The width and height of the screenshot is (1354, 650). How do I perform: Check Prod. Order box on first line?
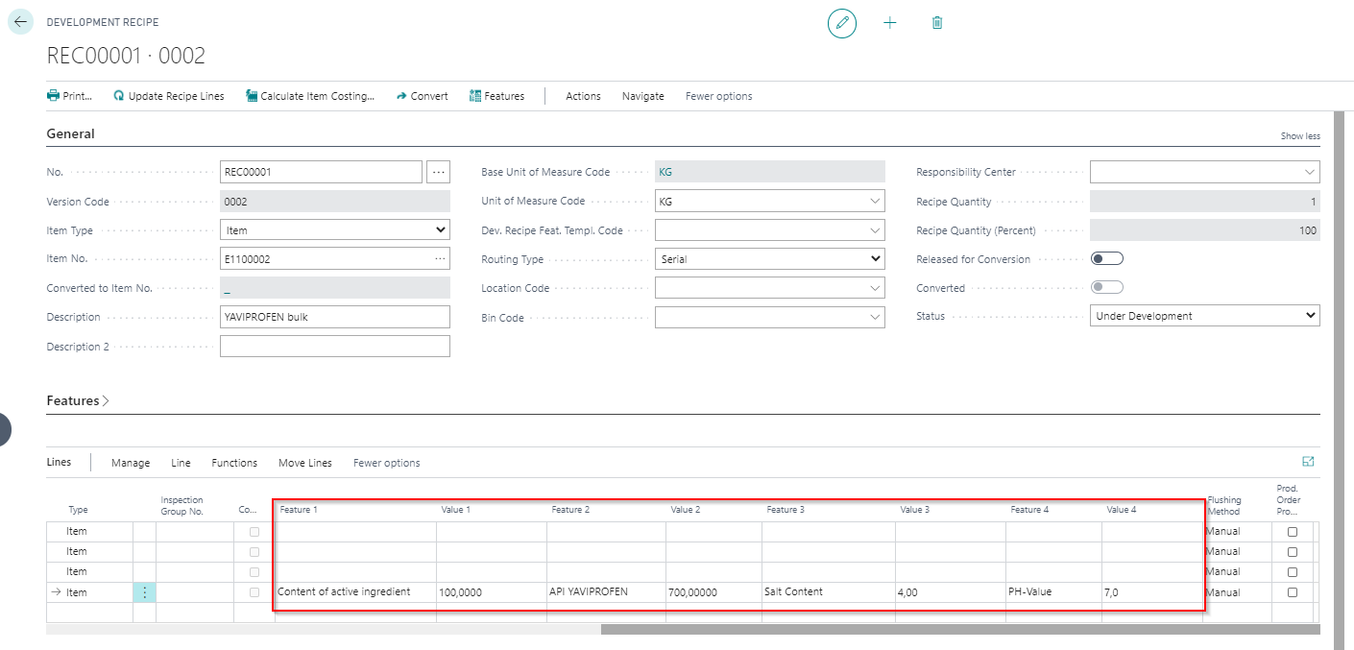[1293, 532]
